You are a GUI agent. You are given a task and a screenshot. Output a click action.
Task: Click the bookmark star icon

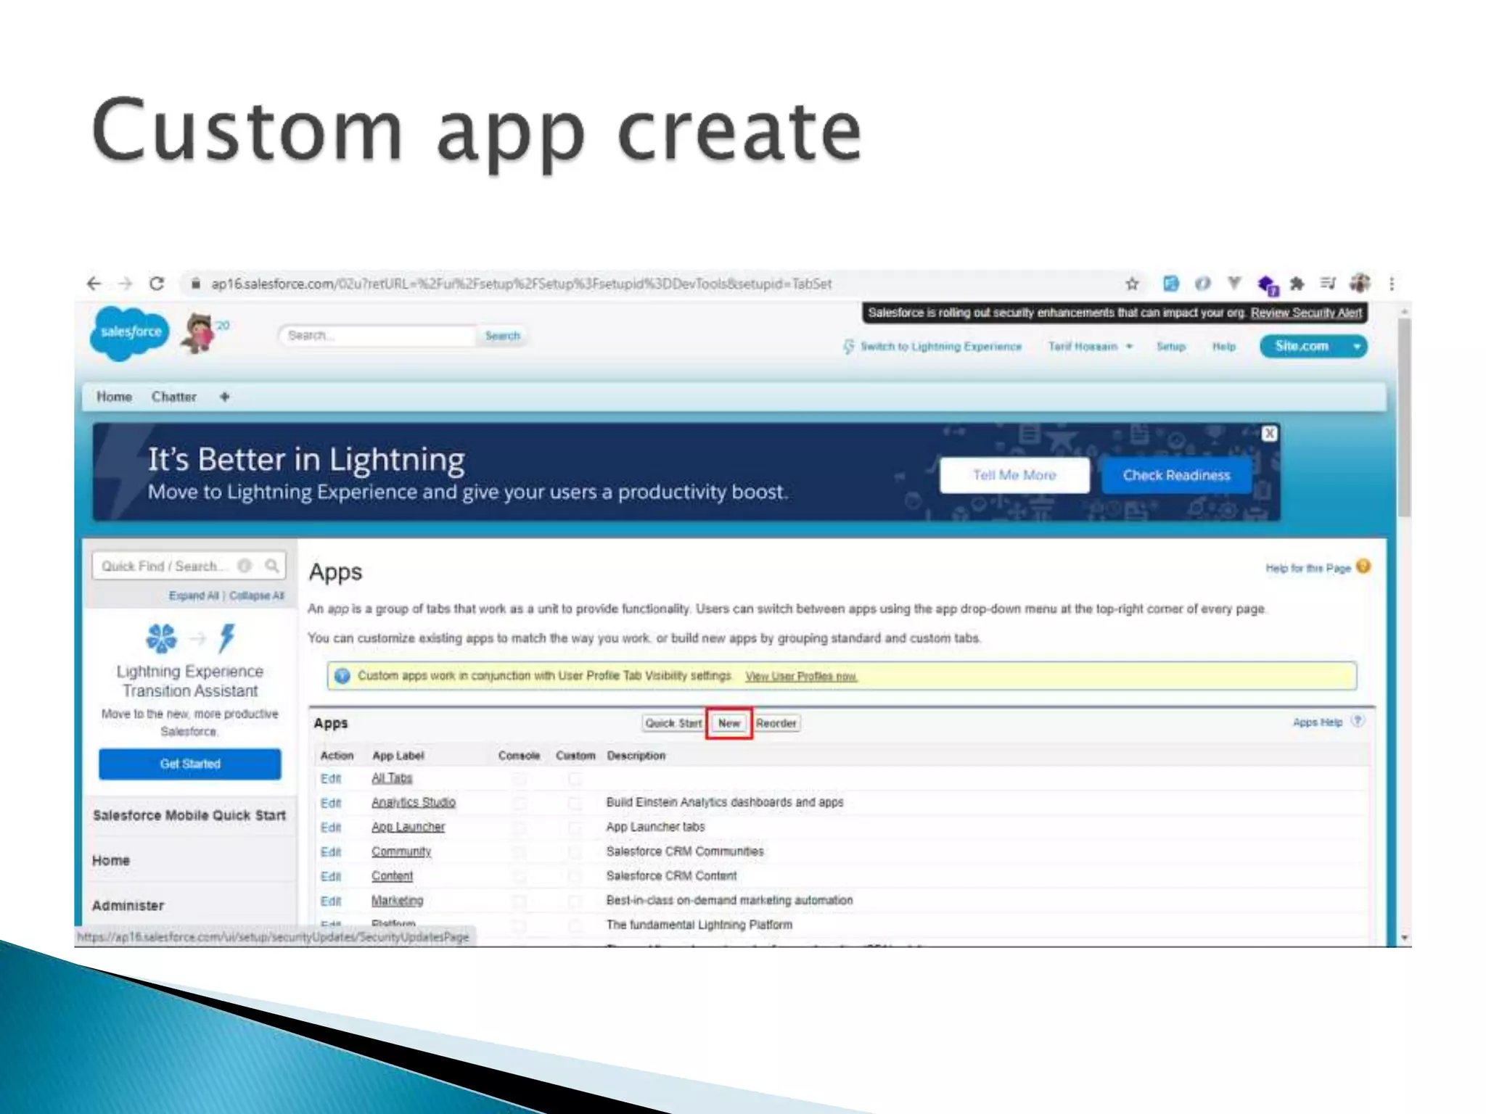point(1132,284)
